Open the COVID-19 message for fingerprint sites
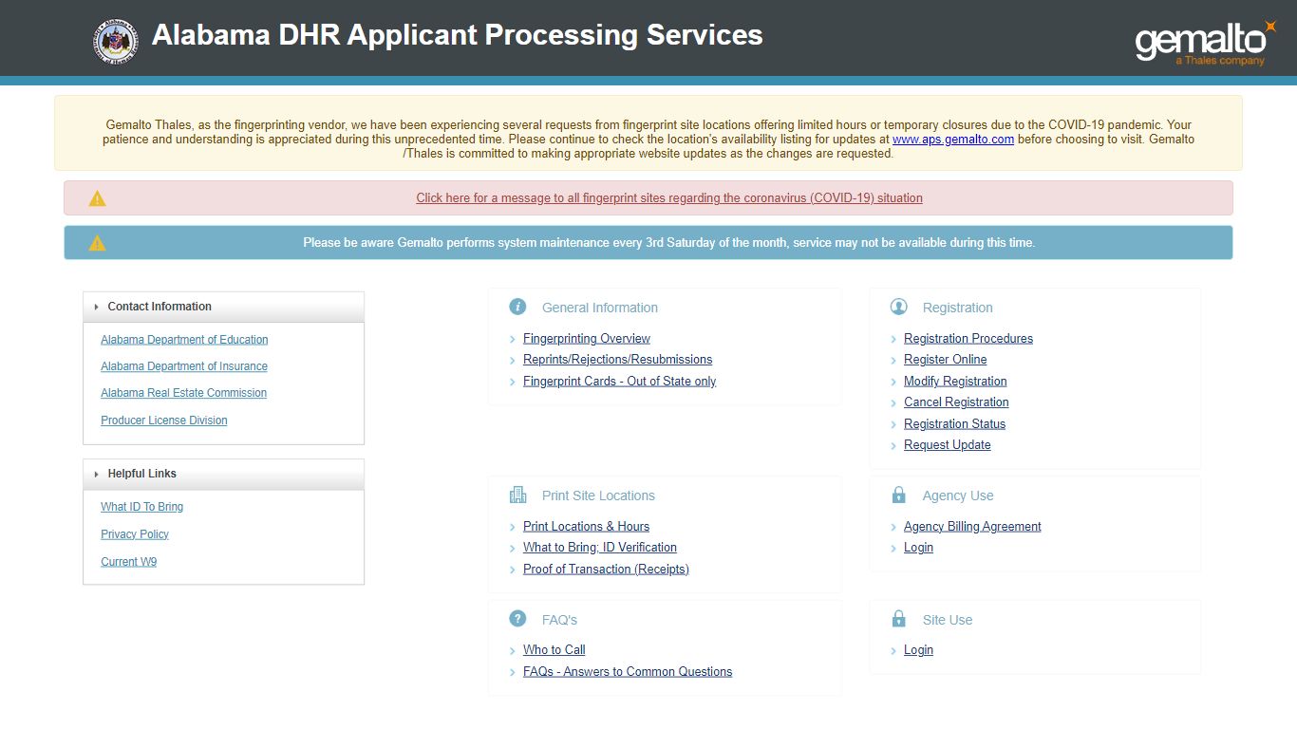This screenshot has width=1297, height=729. [x=669, y=198]
